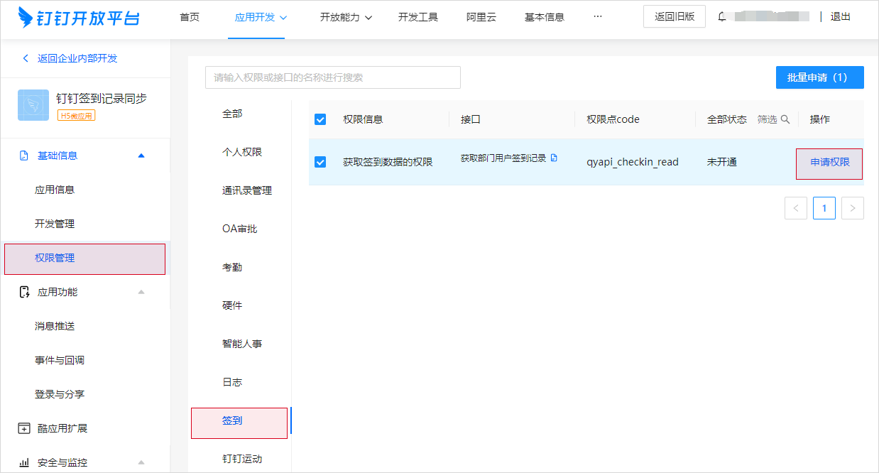Image resolution: width=879 pixels, height=473 pixels.
Task: Click the notification bell icon
Action: click(x=722, y=17)
